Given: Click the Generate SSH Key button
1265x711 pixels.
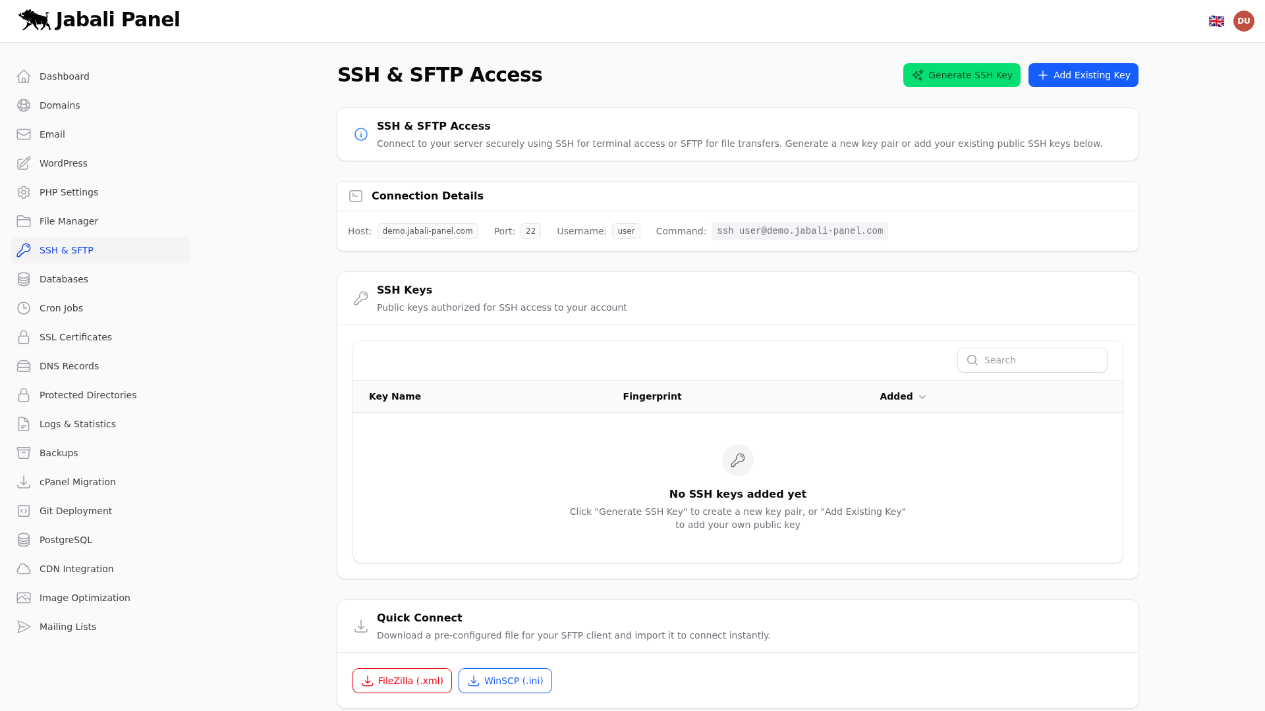Looking at the screenshot, I should [961, 75].
